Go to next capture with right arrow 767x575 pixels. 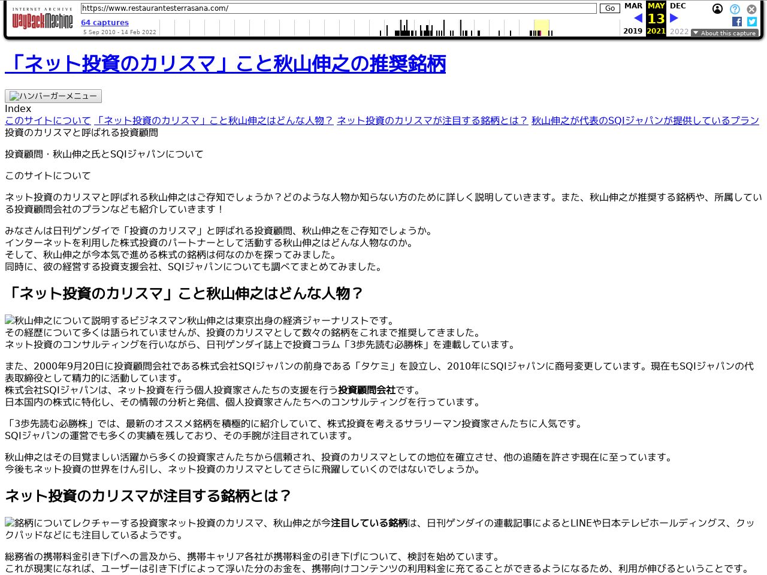[674, 19]
